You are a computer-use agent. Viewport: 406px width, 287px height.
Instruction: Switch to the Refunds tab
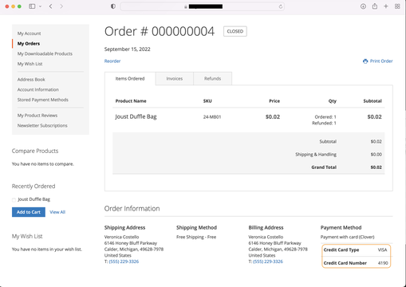(x=213, y=79)
